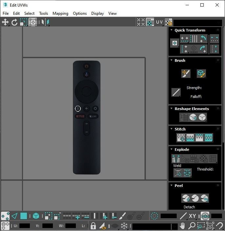The height and width of the screenshot is (231, 225).
Task: Click the Stitch Custom gear icon
Action: click(x=181, y=138)
